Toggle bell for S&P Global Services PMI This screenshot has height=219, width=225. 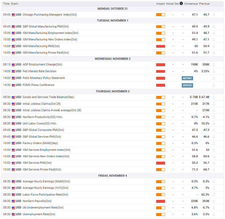click(213, 137)
